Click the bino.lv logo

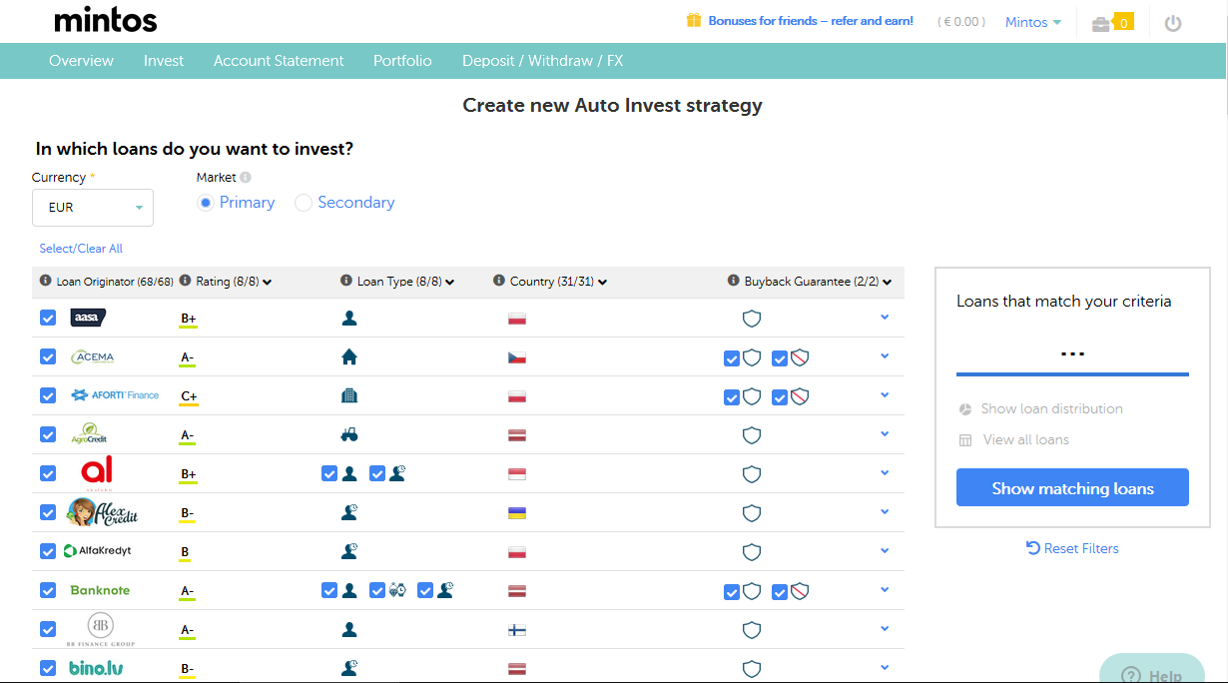pyautogui.click(x=96, y=668)
